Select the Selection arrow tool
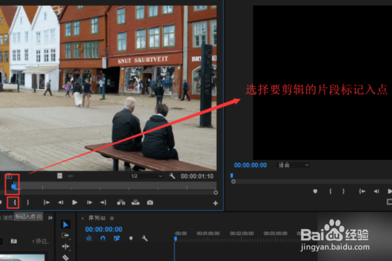The height and width of the screenshot is (261, 392). point(65,224)
